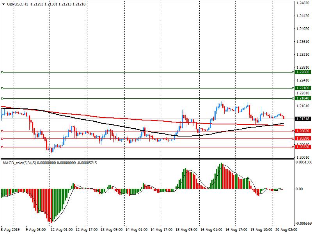This screenshot has width=312, height=234.
Task: Grab left handle of the 1.20590 red line
Action: (2, 139)
